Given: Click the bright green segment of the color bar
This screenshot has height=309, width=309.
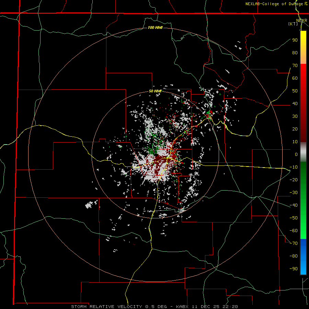Looking at the screenshot, I should point(303,227).
